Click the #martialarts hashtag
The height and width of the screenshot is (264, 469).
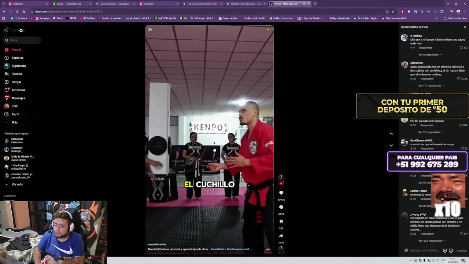218,249
